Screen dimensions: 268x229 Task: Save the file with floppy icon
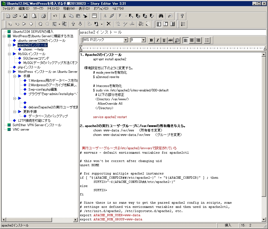pos(25,16)
